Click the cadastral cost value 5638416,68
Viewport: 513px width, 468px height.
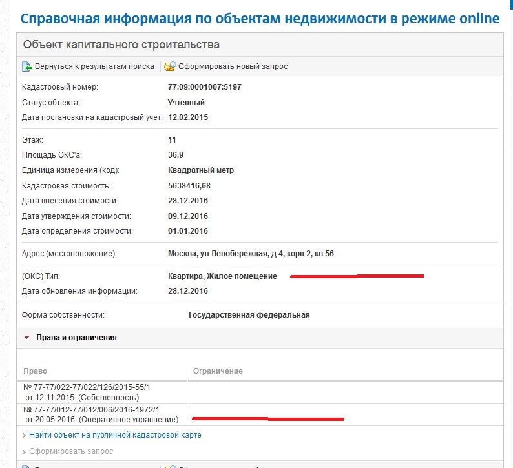tap(189, 186)
